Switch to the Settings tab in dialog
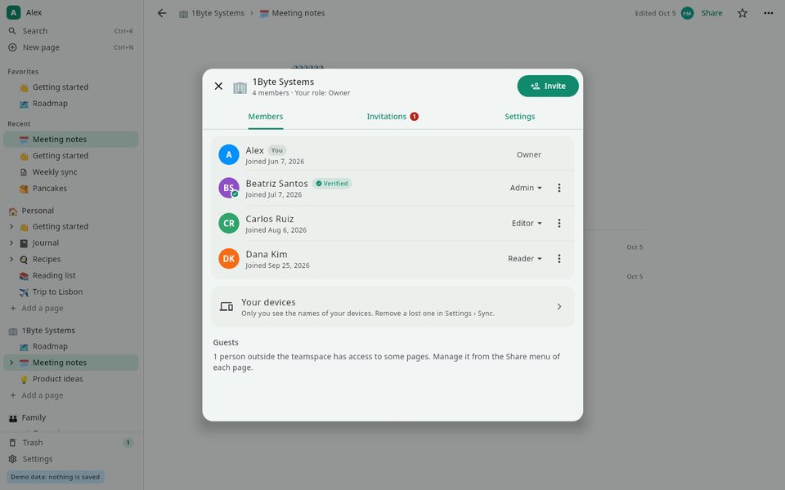The height and width of the screenshot is (490, 785). pos(520,117)
